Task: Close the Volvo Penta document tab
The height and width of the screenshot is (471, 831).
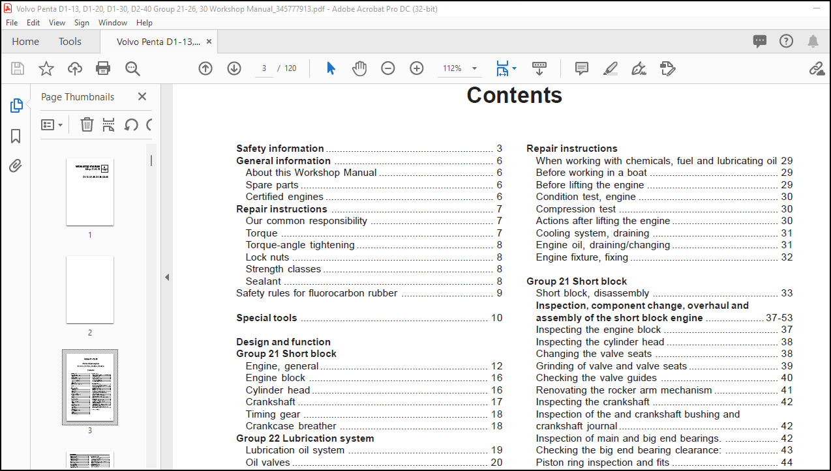Action: [209, 41]
